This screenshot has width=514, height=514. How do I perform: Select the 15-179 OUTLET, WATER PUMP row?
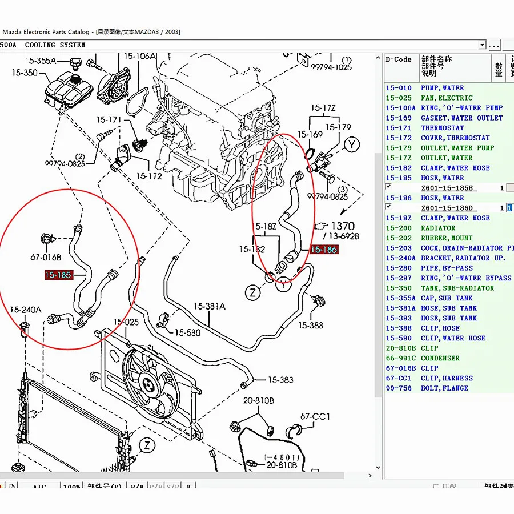[x=449, y=148]
